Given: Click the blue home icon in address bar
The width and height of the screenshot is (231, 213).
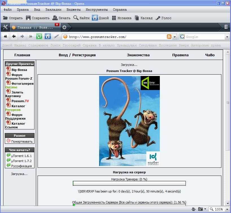Looking at the screenshot, I should point(48,36).
